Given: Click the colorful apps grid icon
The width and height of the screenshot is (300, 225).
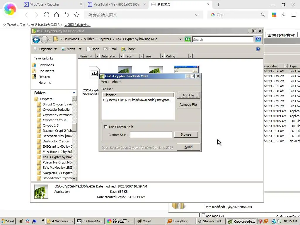Looking at the screenshot, I should coord(274,15).
